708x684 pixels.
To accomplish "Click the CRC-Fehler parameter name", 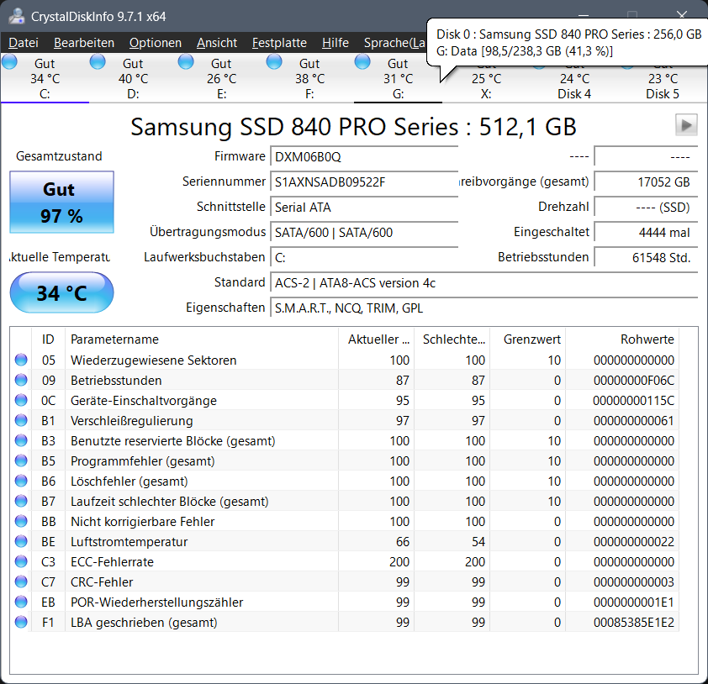I will pyautogui.click(x=102, y=582).
